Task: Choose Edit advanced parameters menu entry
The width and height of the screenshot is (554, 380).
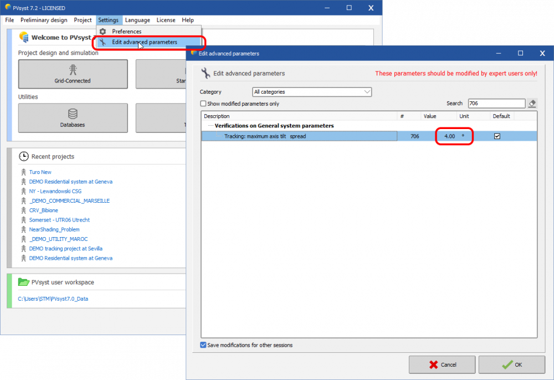Action: [144, 42]
